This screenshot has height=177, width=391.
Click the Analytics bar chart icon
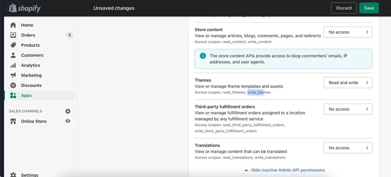pos(13,65)
